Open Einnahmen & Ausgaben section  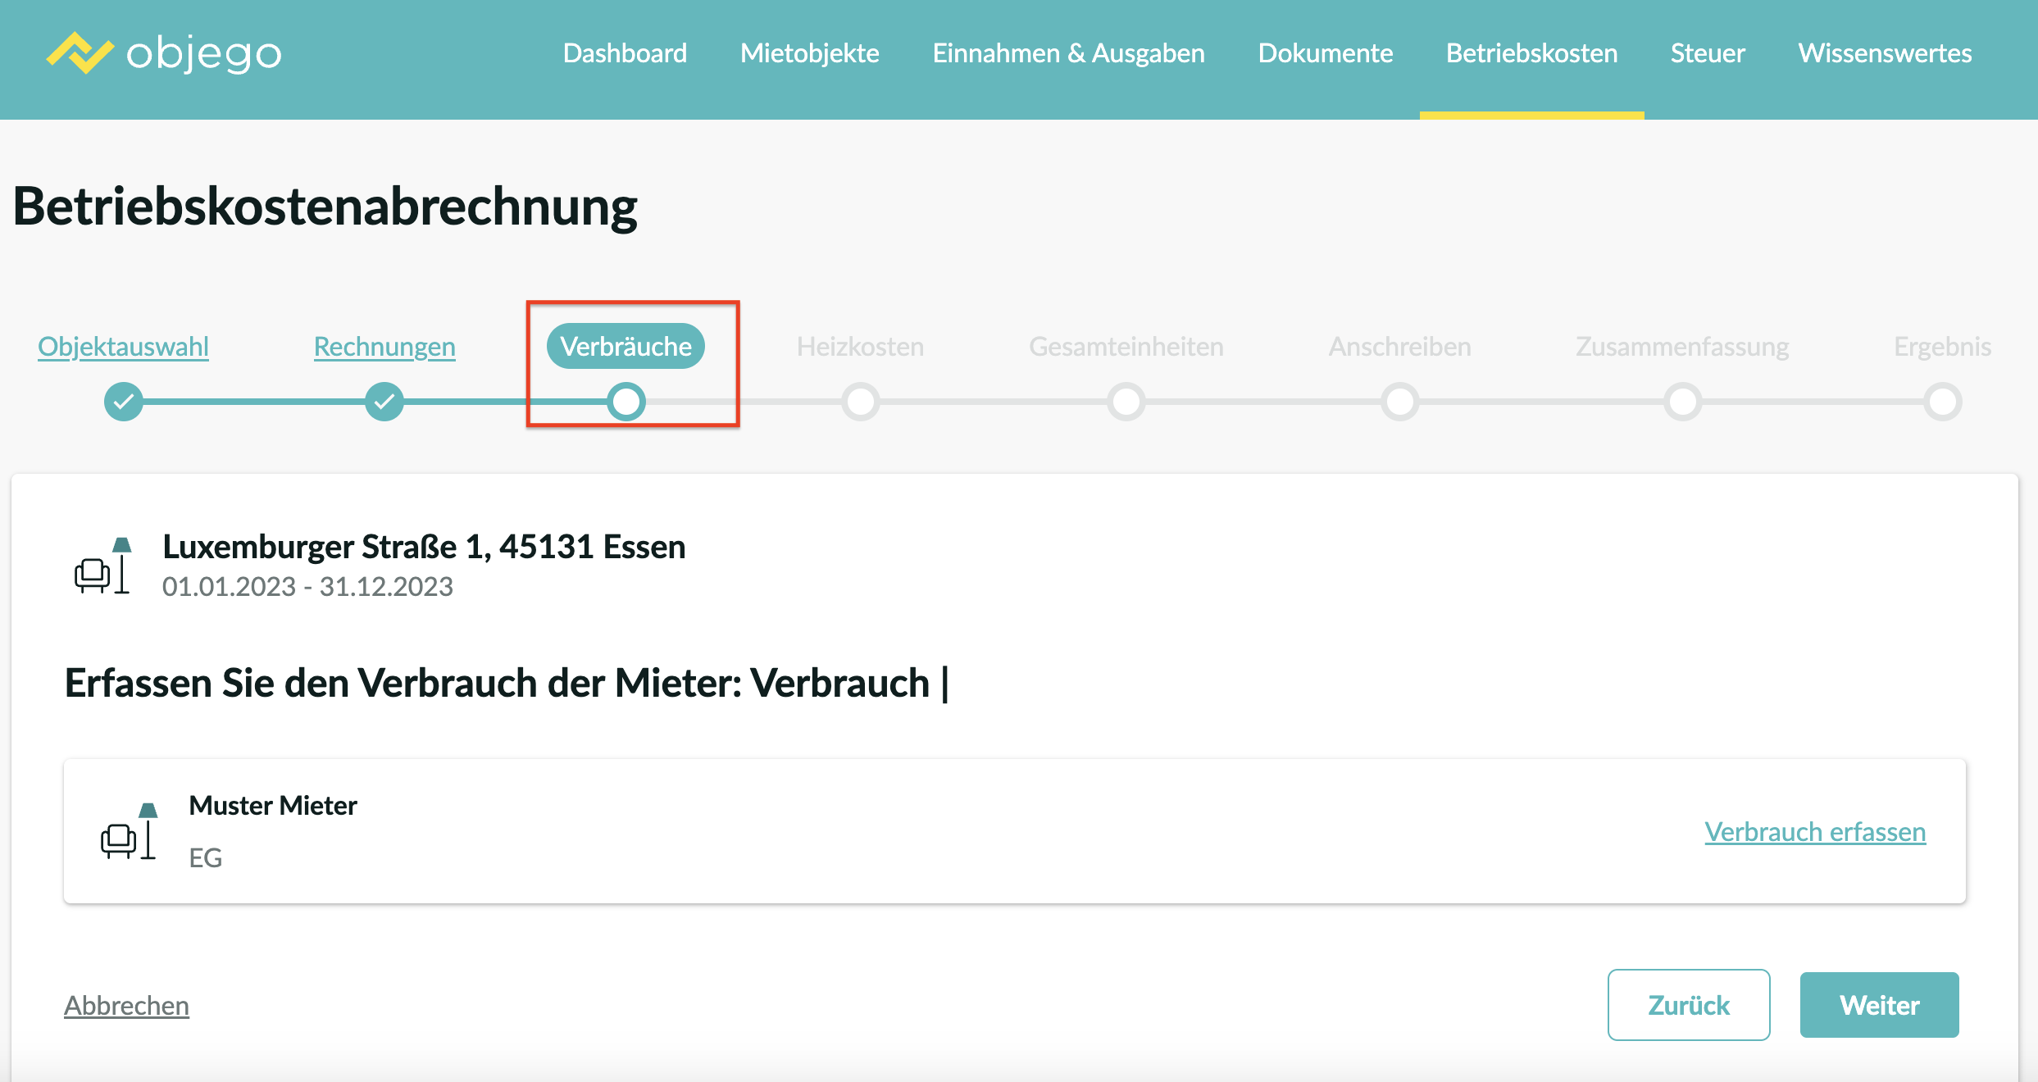(x=1068, y=53)
